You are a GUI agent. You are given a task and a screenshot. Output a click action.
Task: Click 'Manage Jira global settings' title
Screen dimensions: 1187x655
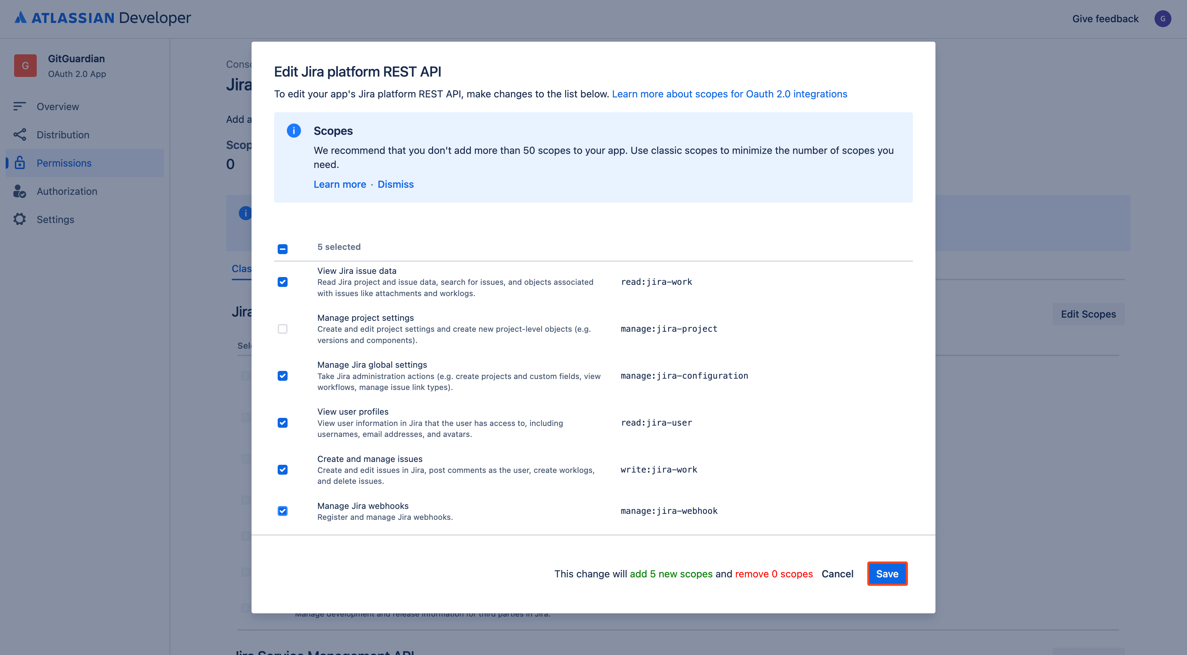[x=372, y=365]
